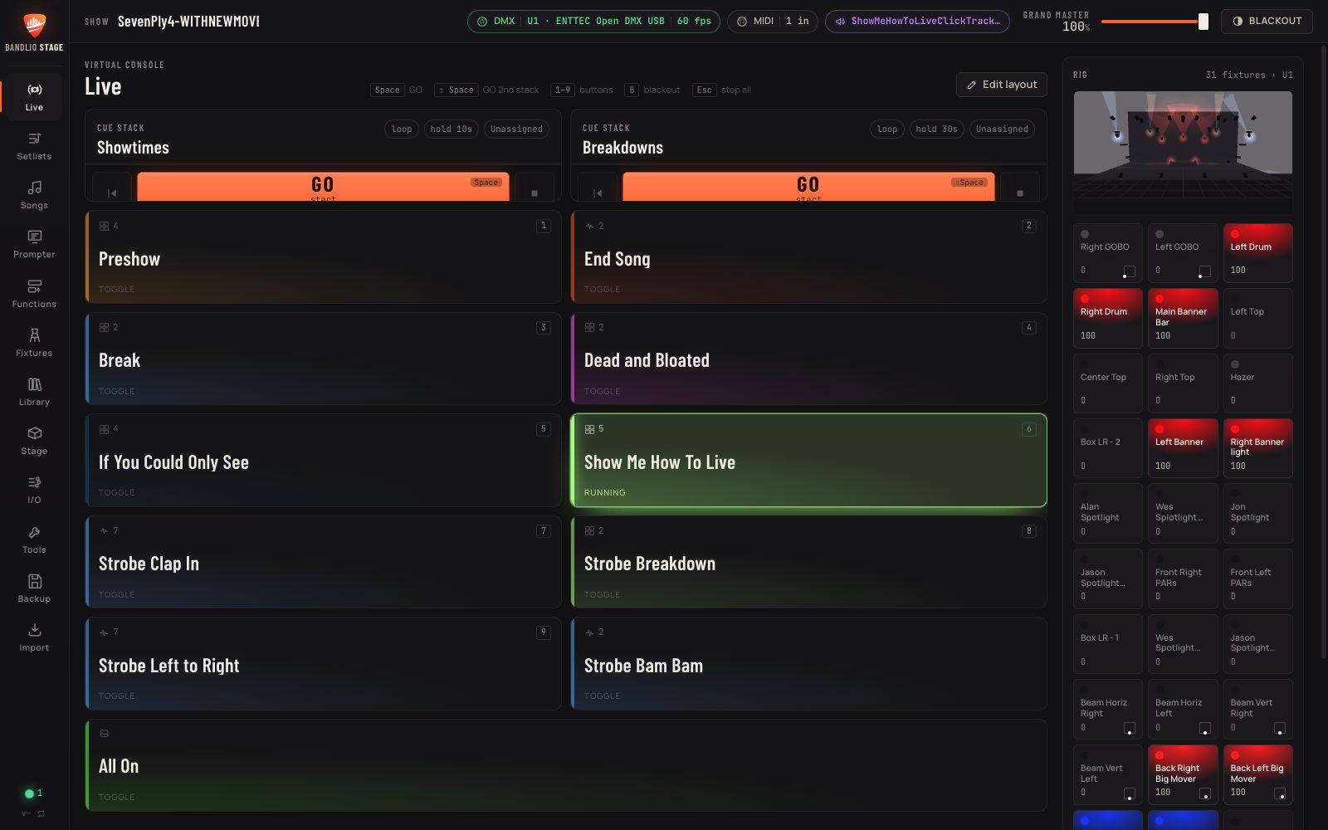The image size is (1328, 830).
Task: Toggle the Dead and Bloated cue
Action: tap(809, 359)
